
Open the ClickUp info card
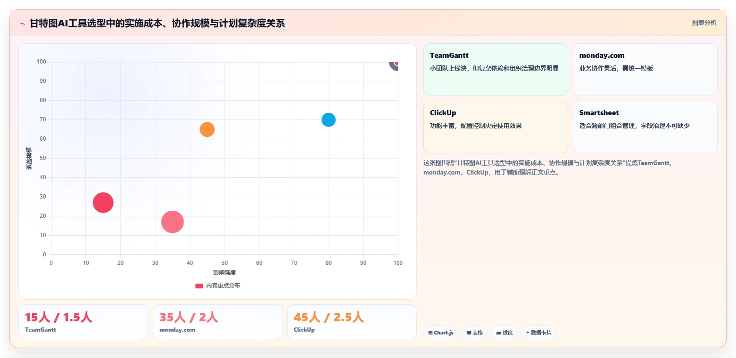point(496,127)
